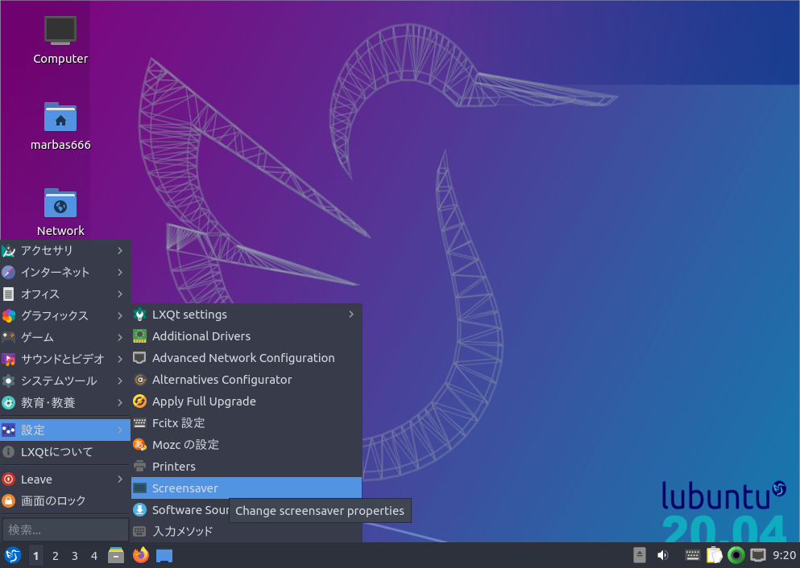The height and width of the screenshot is (568, 800).
Task: Expand the システムツール submenu arrow
Action: click(x=120, y=381)
